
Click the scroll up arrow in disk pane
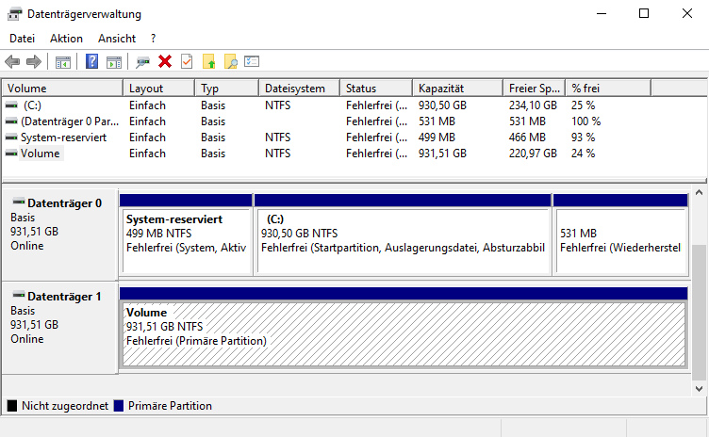click(x=699, y=192)
